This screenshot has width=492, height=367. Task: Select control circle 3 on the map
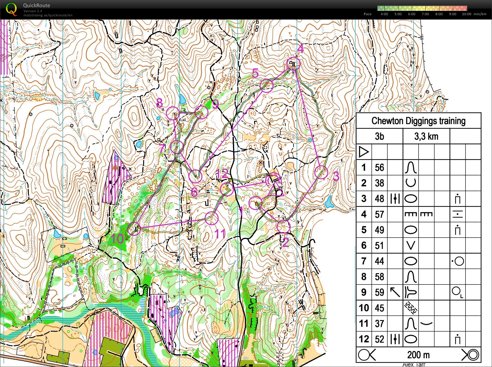pyautogui.click(x=321, y=172)
